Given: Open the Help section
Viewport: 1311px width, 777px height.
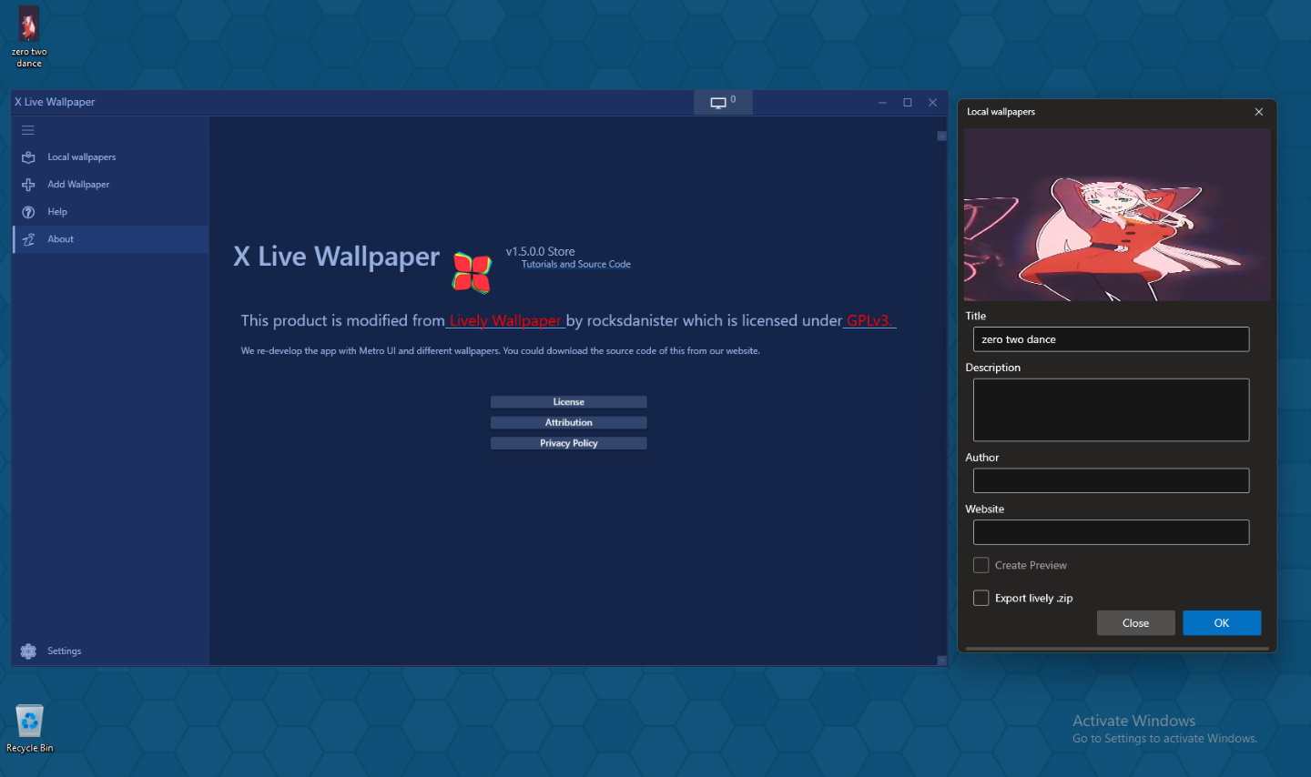Looking at the screenshot, I should coord(110,212).
